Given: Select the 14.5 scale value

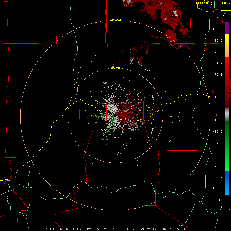Looking at the screenshot, I should 218,97.
